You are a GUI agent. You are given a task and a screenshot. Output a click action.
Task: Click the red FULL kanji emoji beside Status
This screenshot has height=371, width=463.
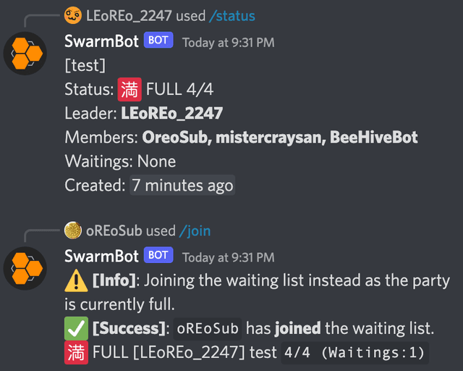[129, 90]
